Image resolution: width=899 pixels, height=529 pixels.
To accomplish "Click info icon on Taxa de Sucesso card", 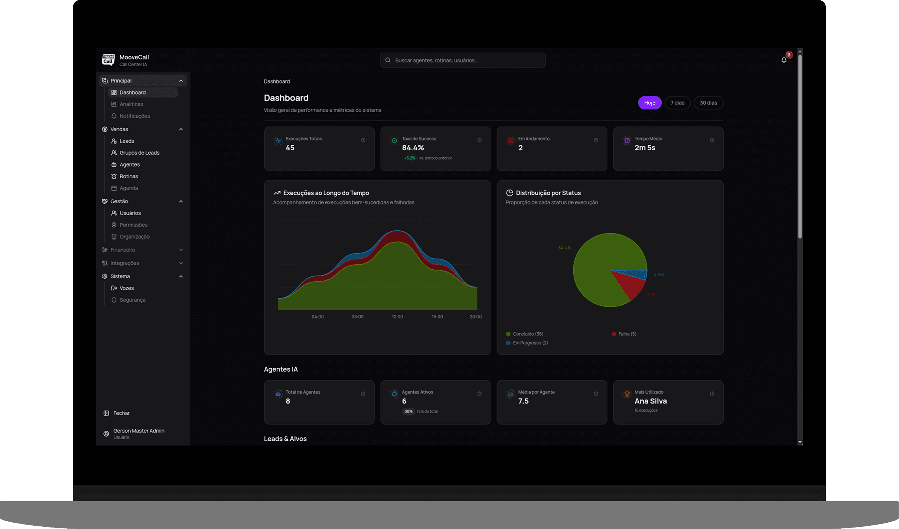I will pyautogui.click(x=479, y=140).
